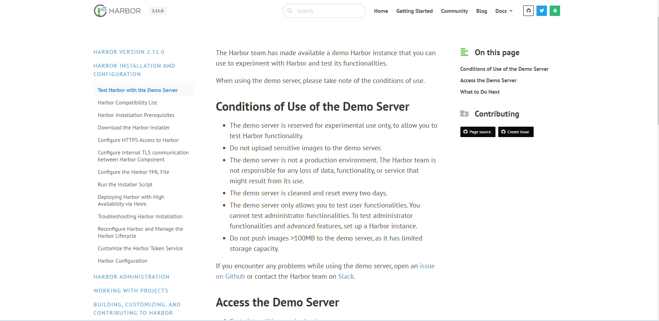
Task: Click the Harbor logo icon
Action: pyautogui.click(x=100, y=11)
